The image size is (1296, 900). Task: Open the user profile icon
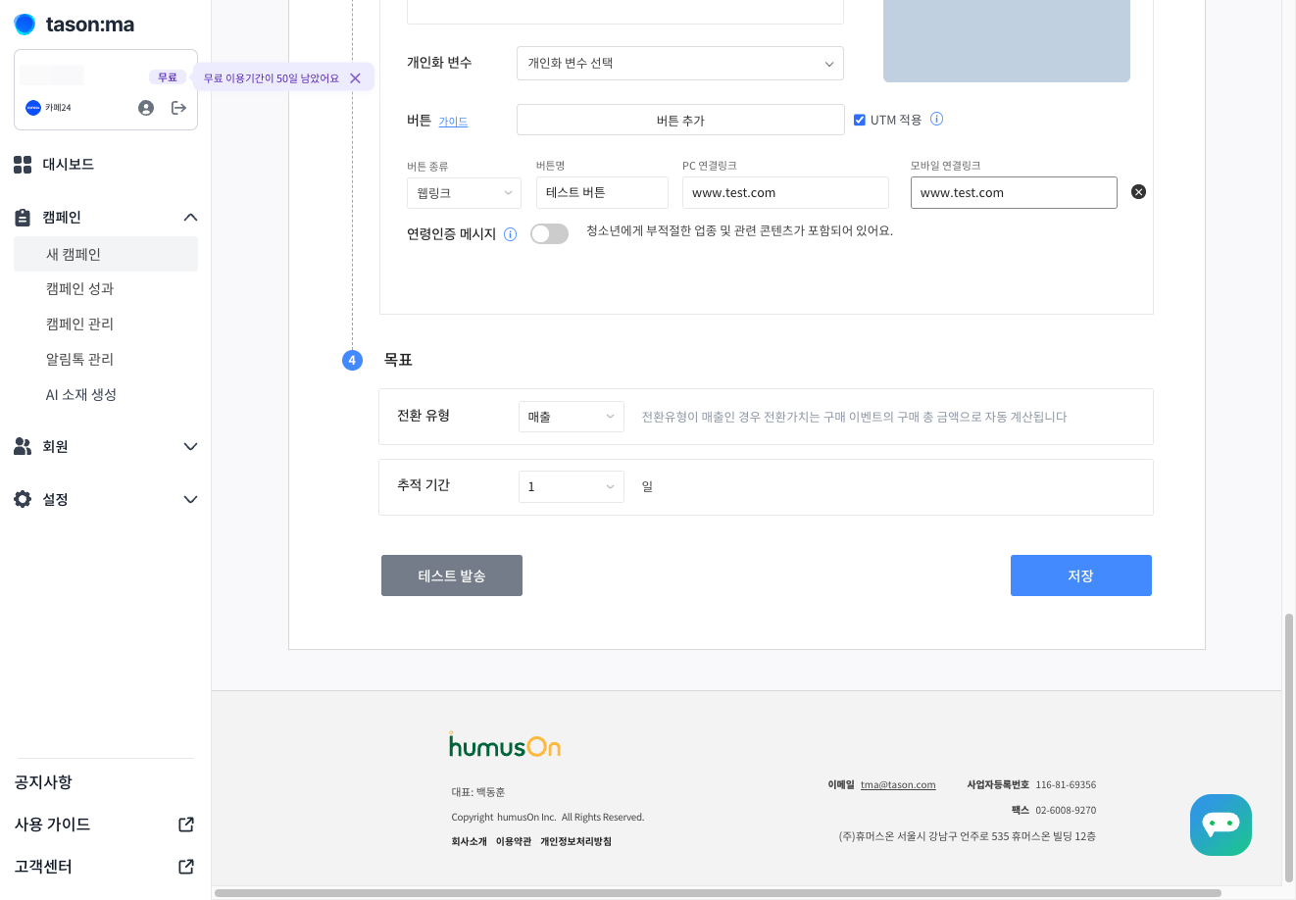click(146, 108)
